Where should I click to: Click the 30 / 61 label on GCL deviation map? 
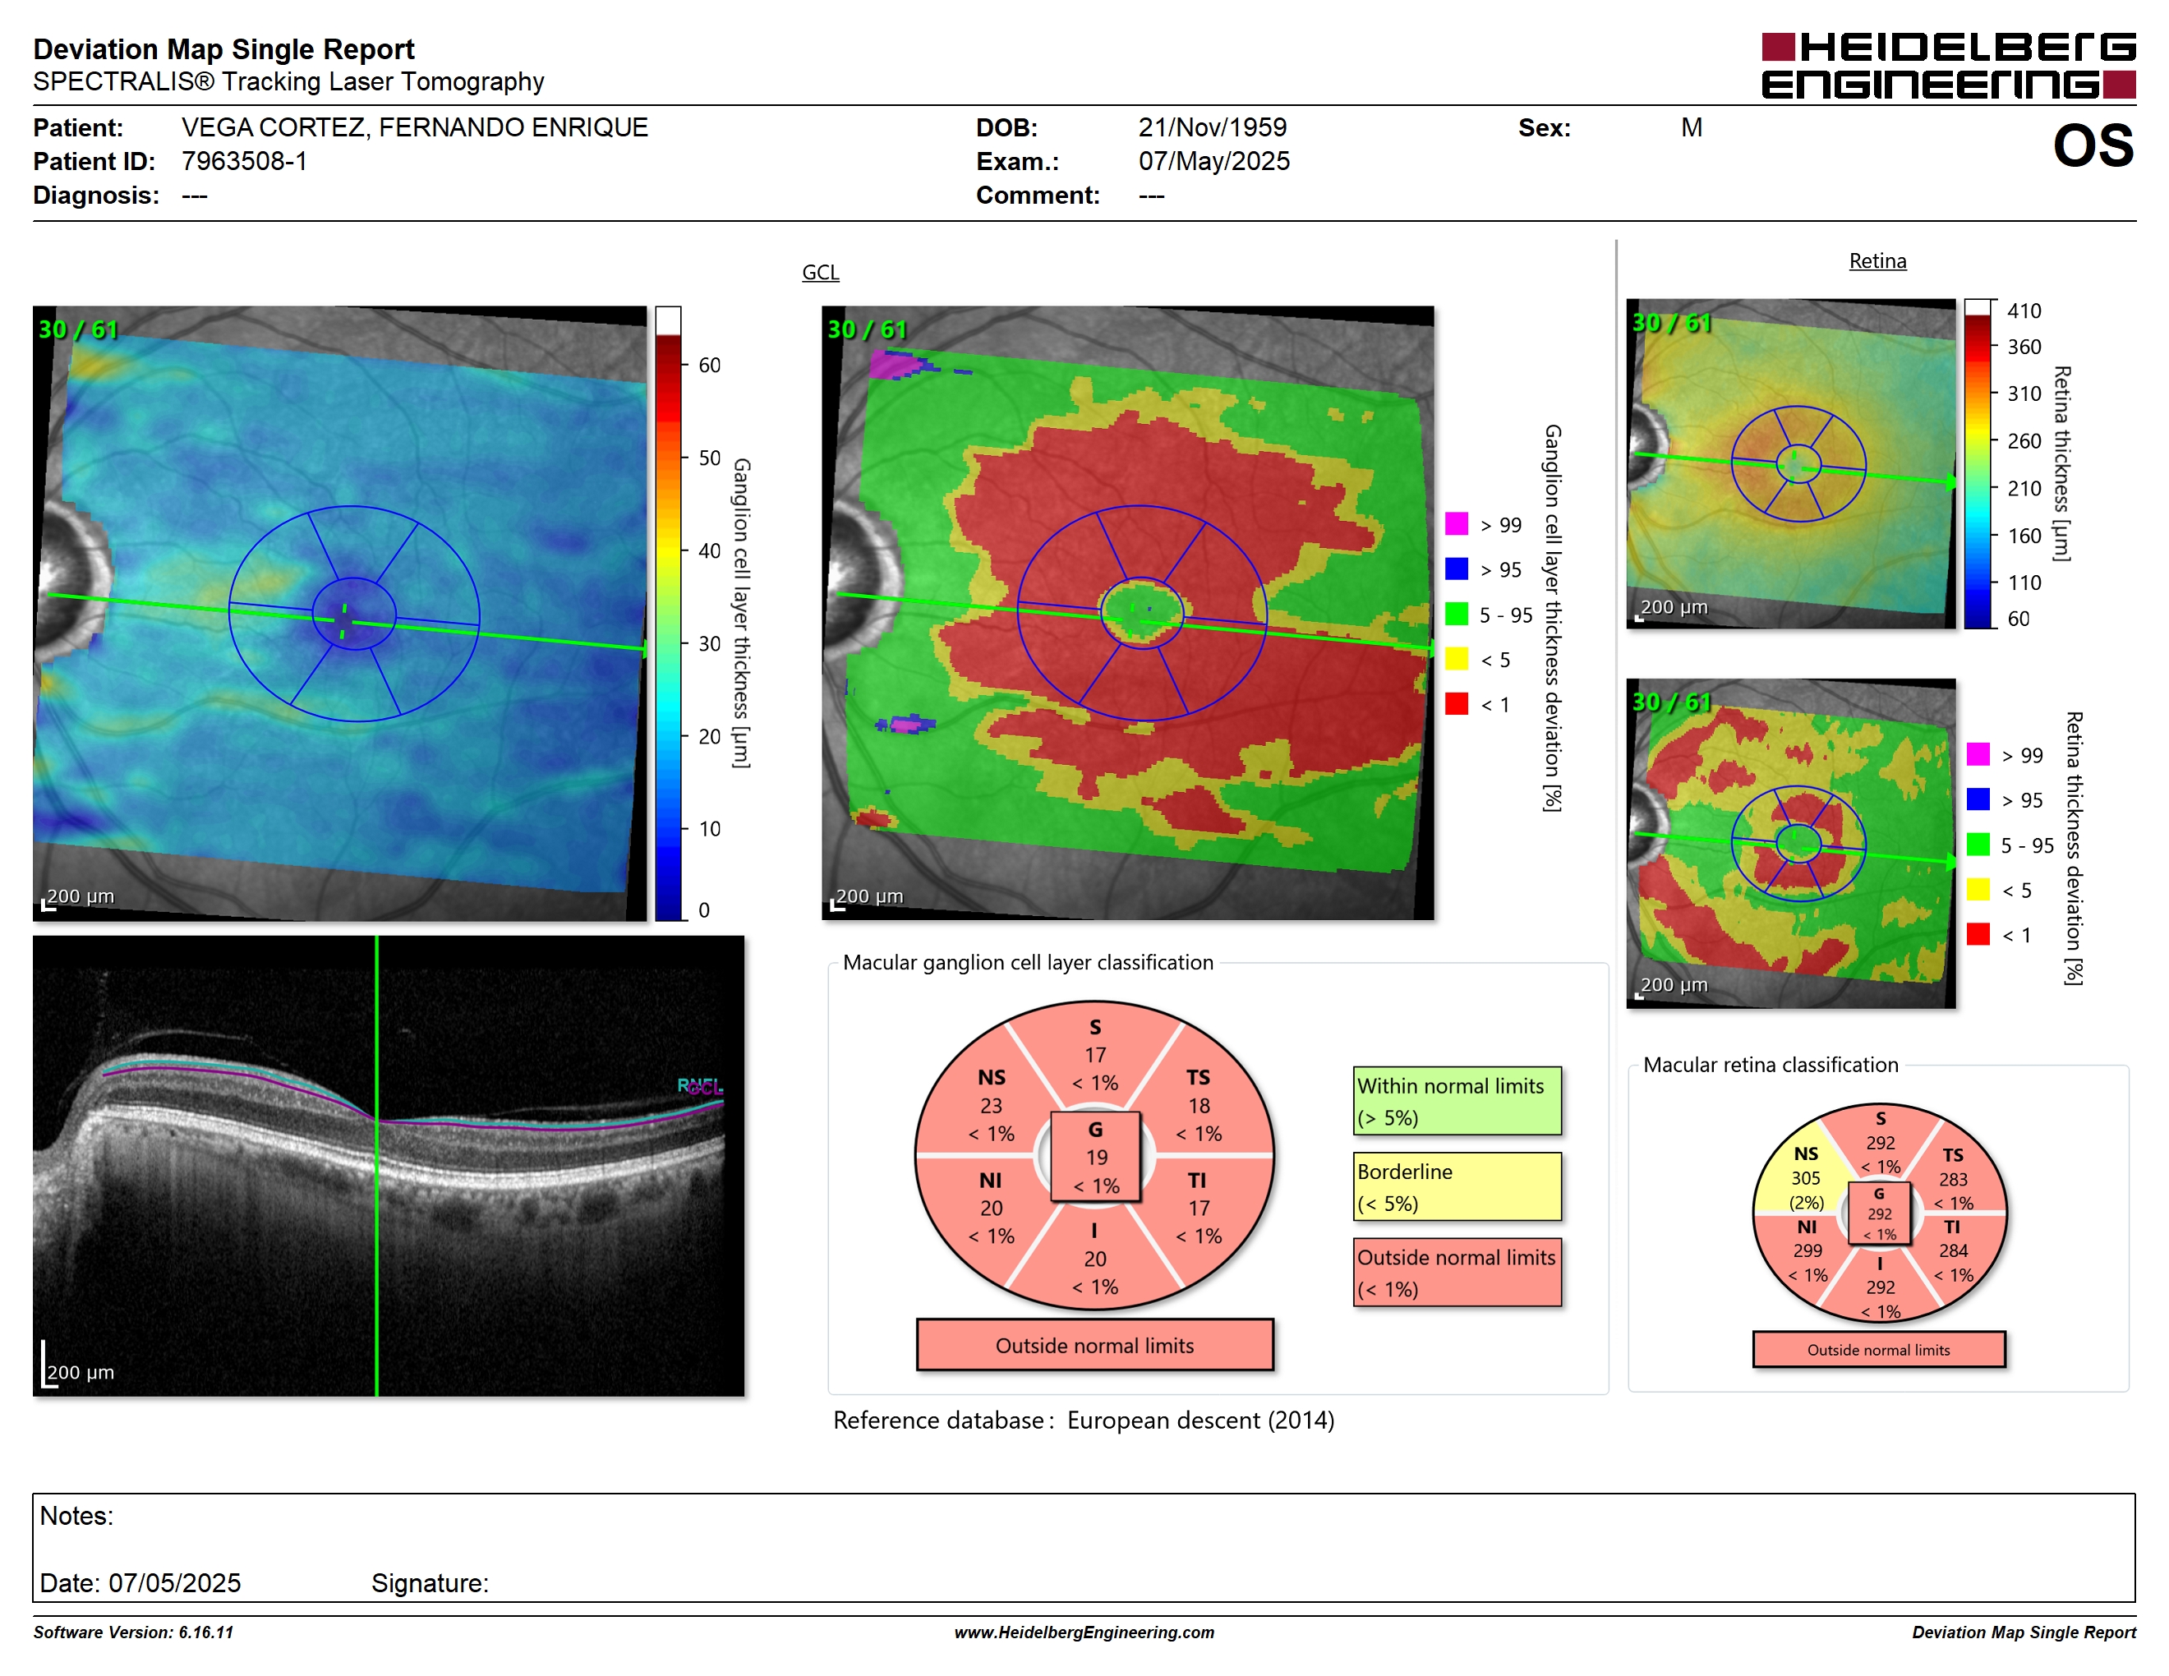click(867, 329)
